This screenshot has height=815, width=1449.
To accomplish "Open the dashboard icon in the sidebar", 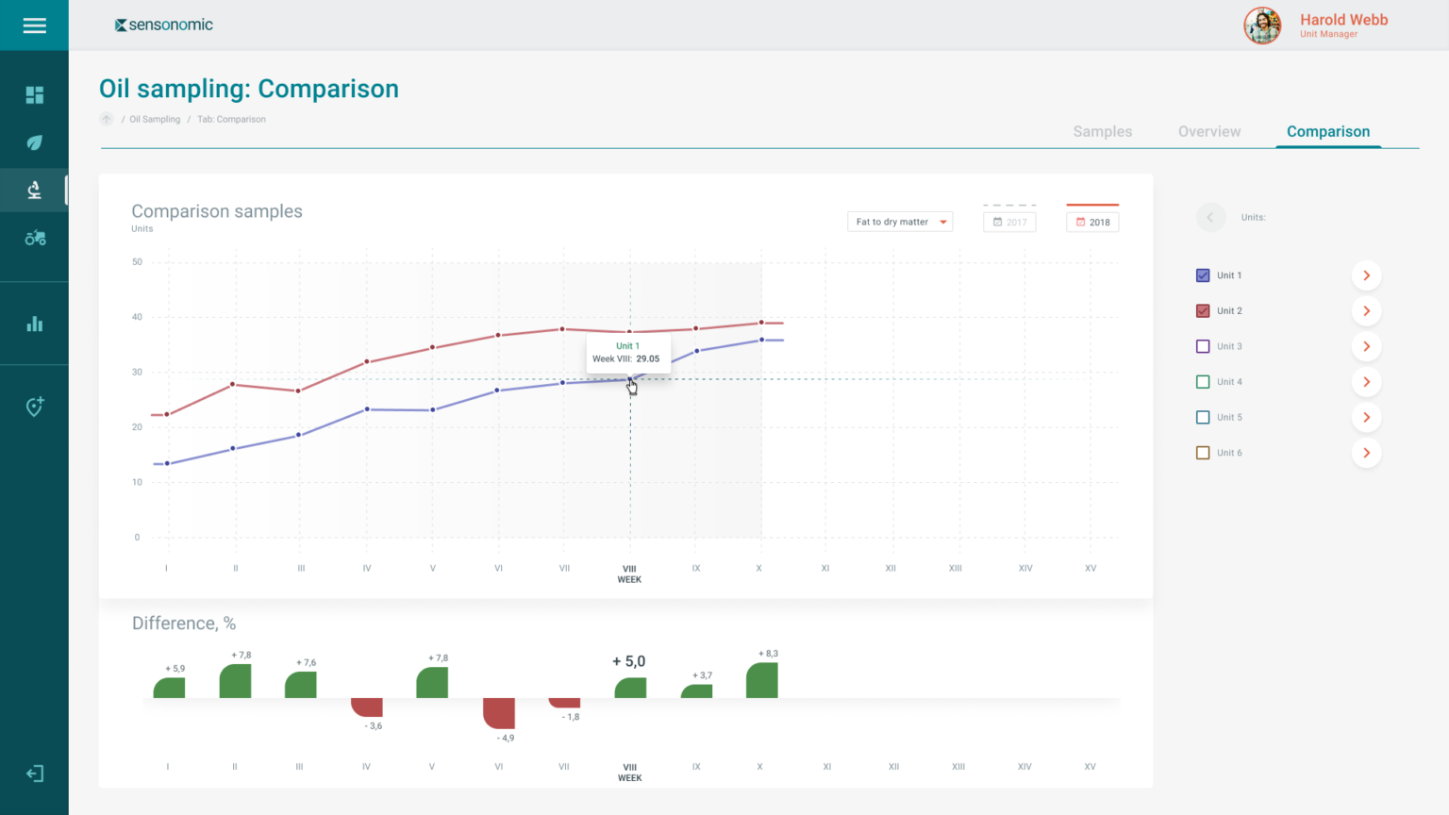I will [34, 94].
